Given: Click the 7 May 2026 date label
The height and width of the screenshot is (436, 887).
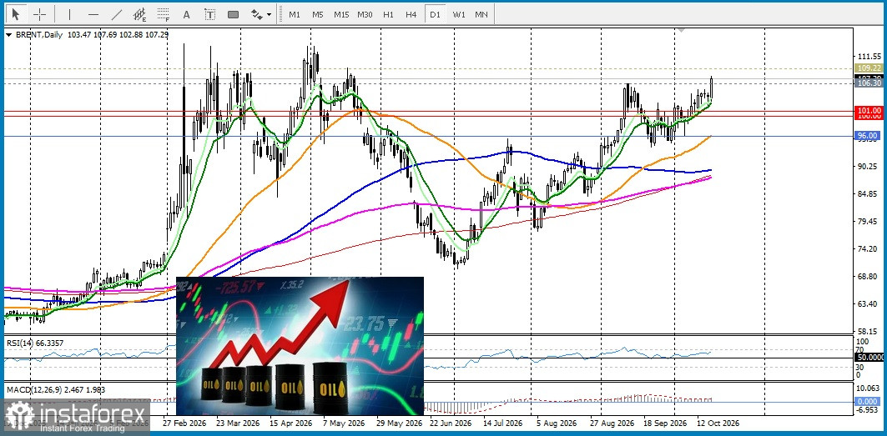Looking at the screenshot, I should (344, 423).
